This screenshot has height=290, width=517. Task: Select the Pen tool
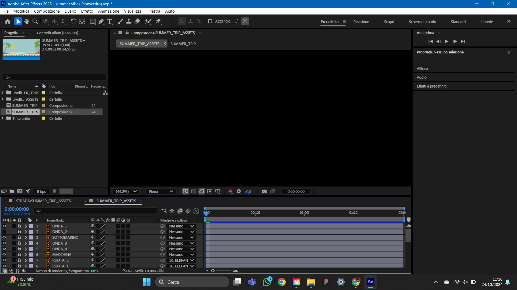point(101,21)
